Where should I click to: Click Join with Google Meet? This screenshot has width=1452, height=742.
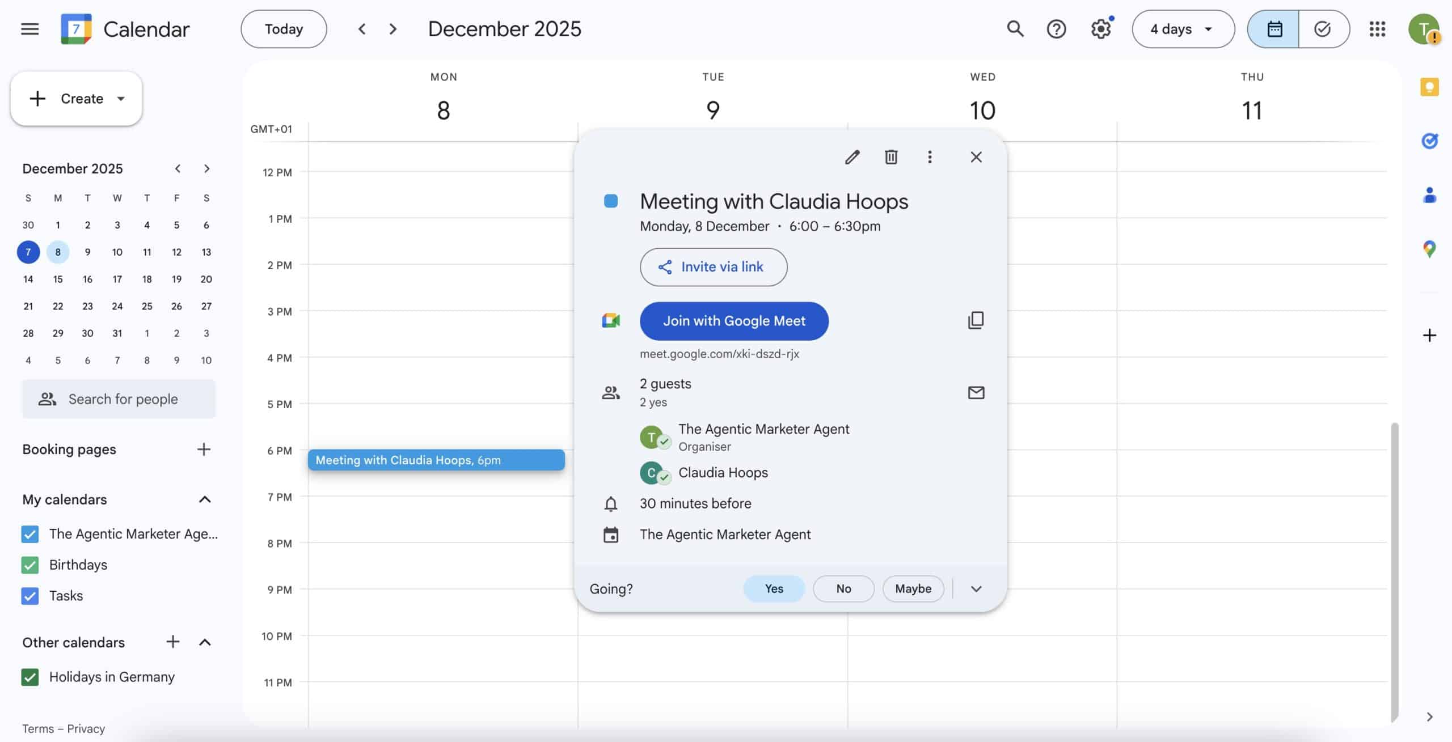(x=734, y=321)
